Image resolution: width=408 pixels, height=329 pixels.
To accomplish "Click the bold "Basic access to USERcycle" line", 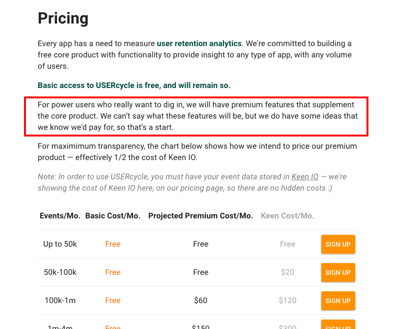I will (x=134, y=86).
